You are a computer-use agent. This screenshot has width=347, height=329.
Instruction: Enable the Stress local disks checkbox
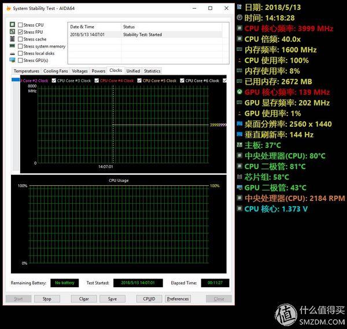click(x=20, y=53)
